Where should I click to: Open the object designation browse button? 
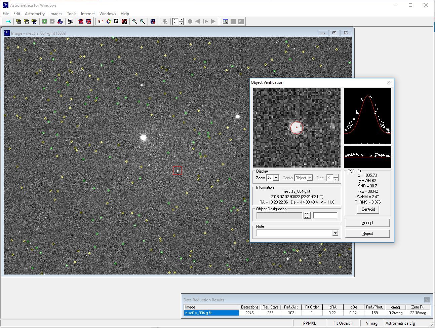point(307,215)
